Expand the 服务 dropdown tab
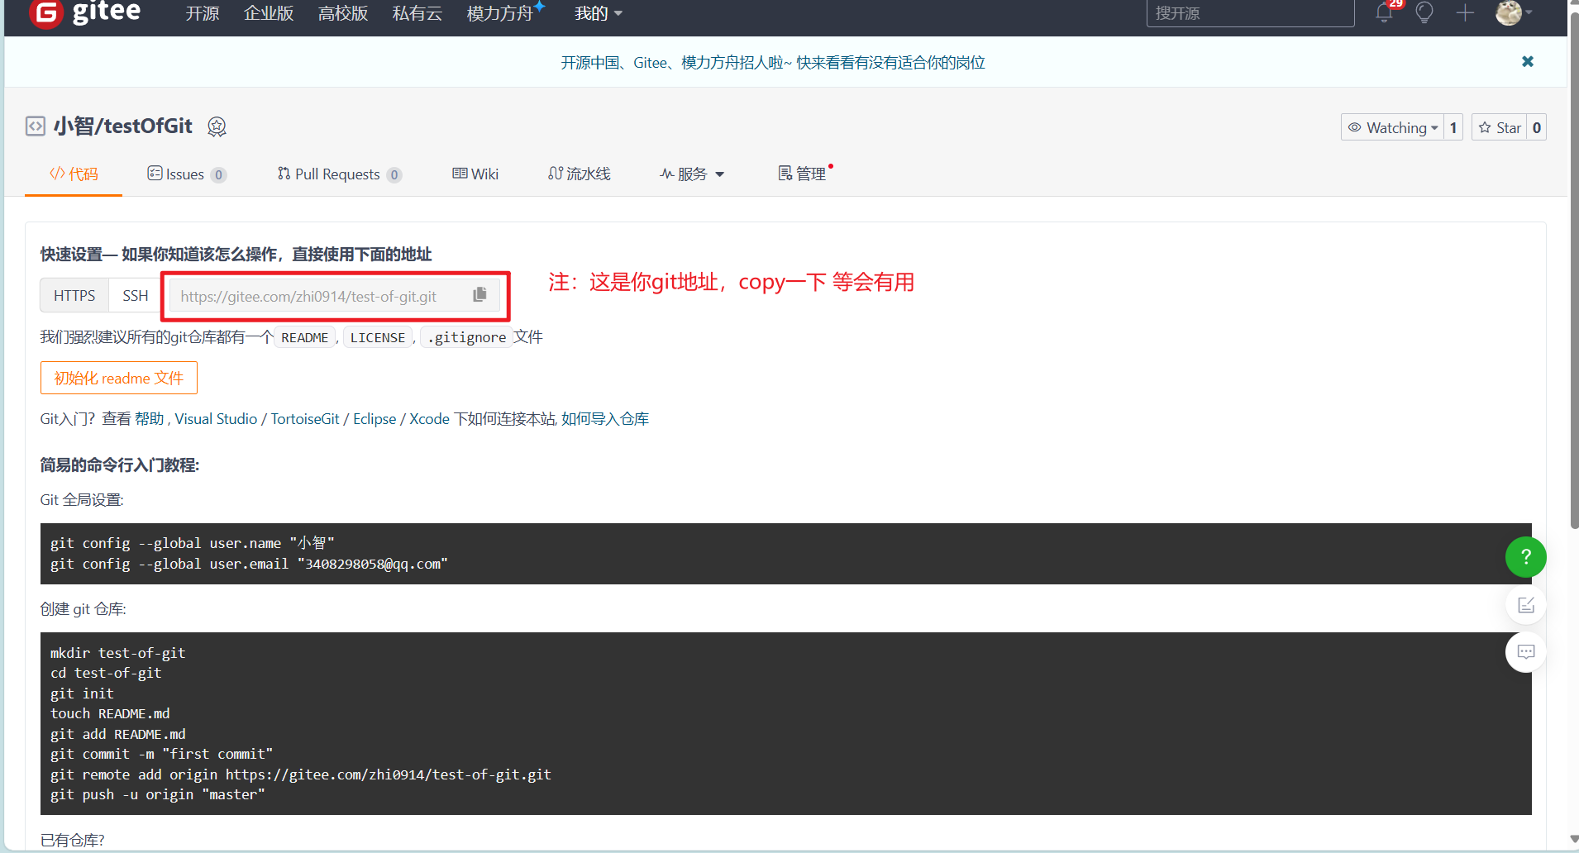The height and width of the screenshot is (853, 1579). (692, 174)
